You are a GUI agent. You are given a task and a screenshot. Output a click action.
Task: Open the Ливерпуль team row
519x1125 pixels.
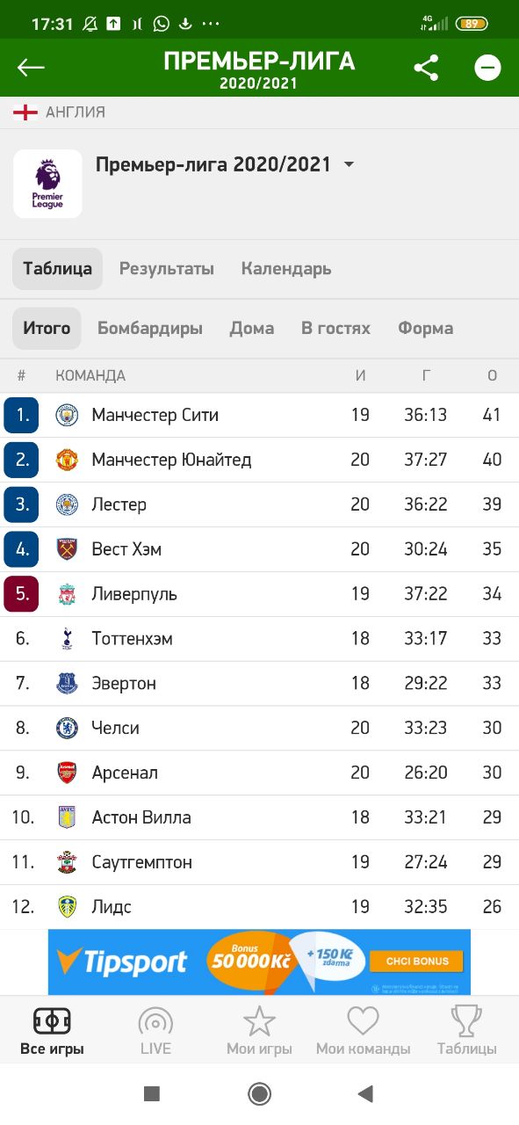pyautogui.click(x=259, y=594)
